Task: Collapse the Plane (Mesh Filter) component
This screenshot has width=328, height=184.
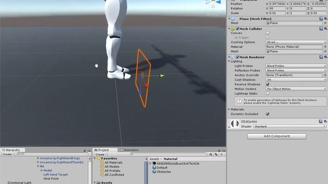Action: coord(229,19)
